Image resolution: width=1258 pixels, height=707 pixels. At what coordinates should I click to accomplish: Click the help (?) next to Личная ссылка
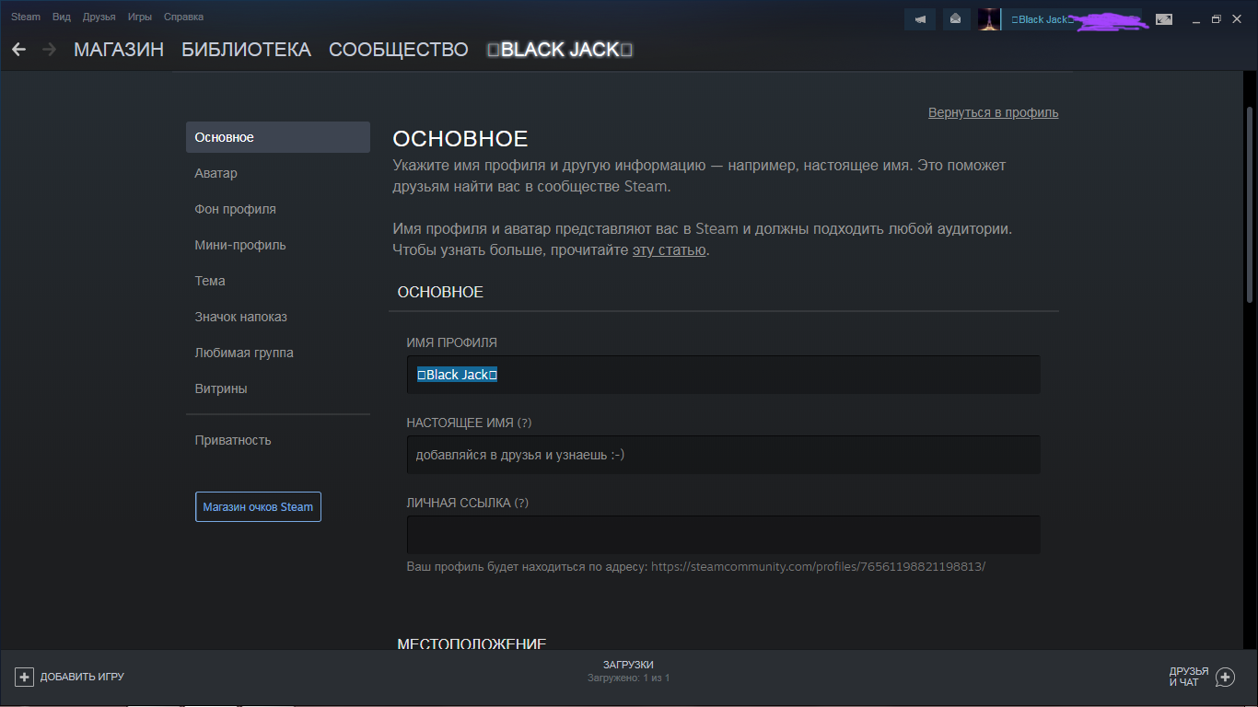tap(521, 503)
